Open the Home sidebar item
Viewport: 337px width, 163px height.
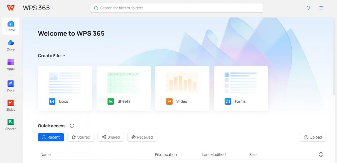click(x=11, y=26)
